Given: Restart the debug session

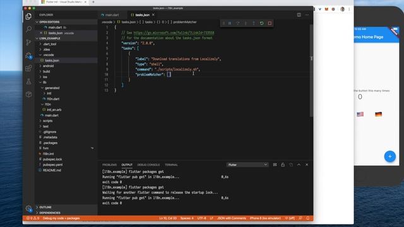Looking at the screenshot, I should tap(262, 23).
